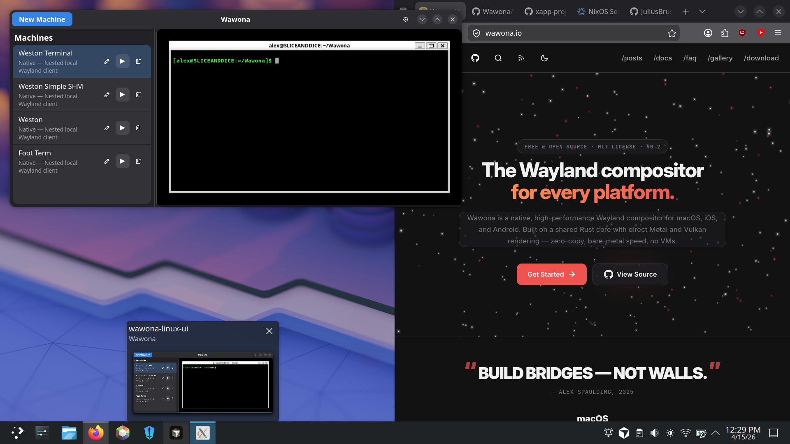The height and width of the screenshot is (444, 790).
Task: Open the RSS feed icon
Action: 521,58
